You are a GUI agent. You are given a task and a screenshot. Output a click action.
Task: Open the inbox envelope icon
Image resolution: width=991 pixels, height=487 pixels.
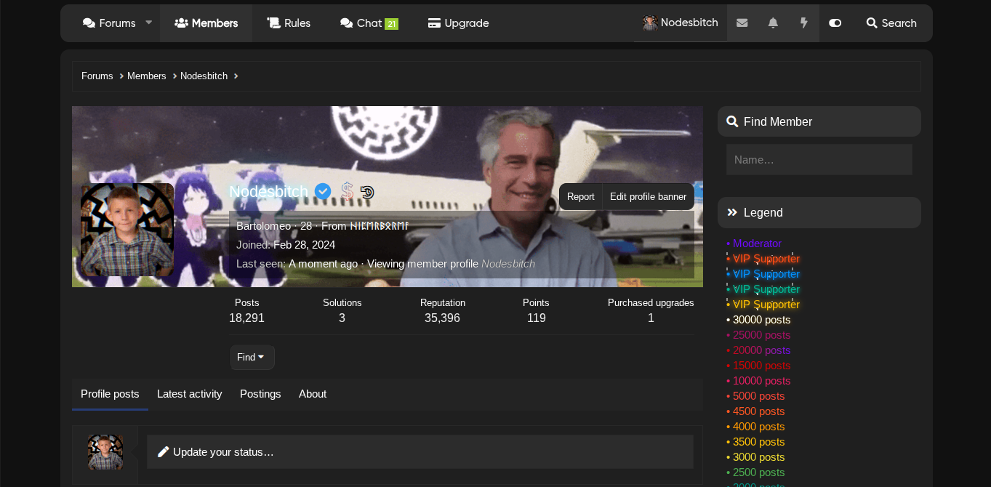point(742,23)
